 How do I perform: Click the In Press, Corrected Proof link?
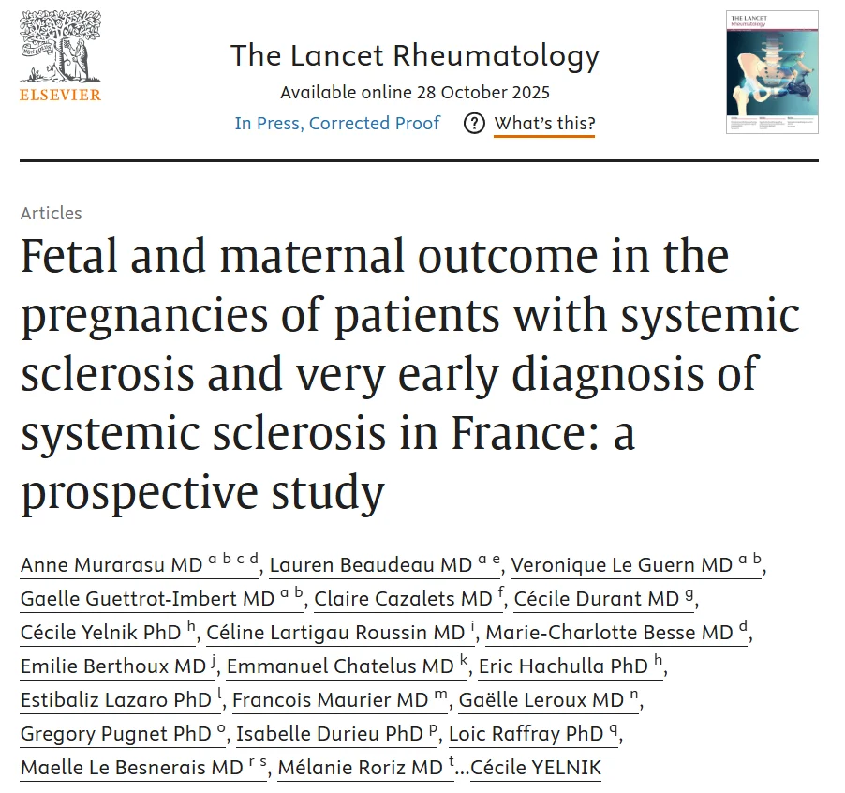point(337,123)
